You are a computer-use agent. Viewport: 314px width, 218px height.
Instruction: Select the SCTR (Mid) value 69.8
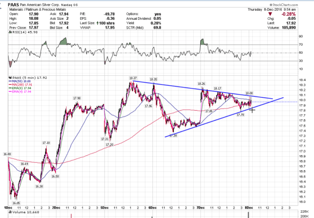157,27
